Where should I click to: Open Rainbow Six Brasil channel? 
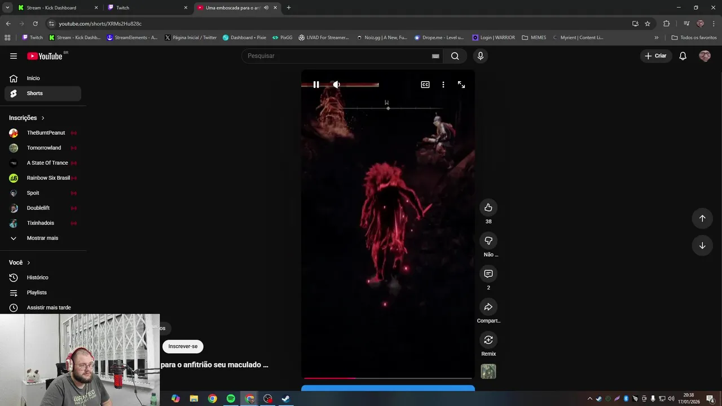click(x=43, y=178)
